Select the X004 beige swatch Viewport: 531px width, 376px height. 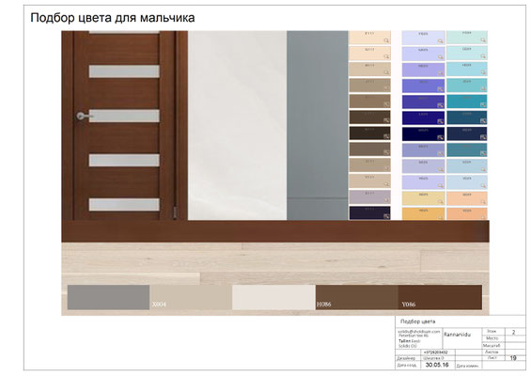(x=191, y=297)
